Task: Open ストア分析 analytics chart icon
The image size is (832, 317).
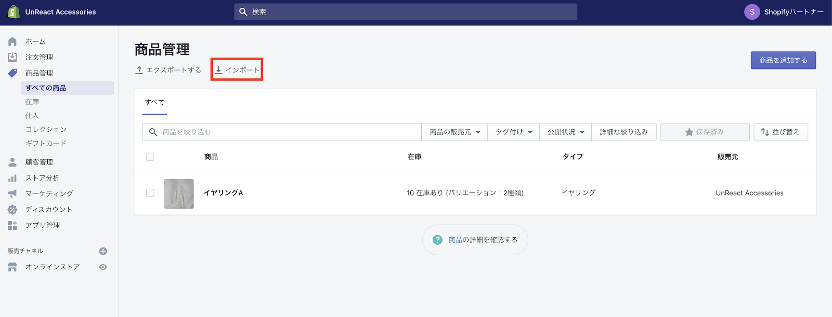Action: click(12, 178)
